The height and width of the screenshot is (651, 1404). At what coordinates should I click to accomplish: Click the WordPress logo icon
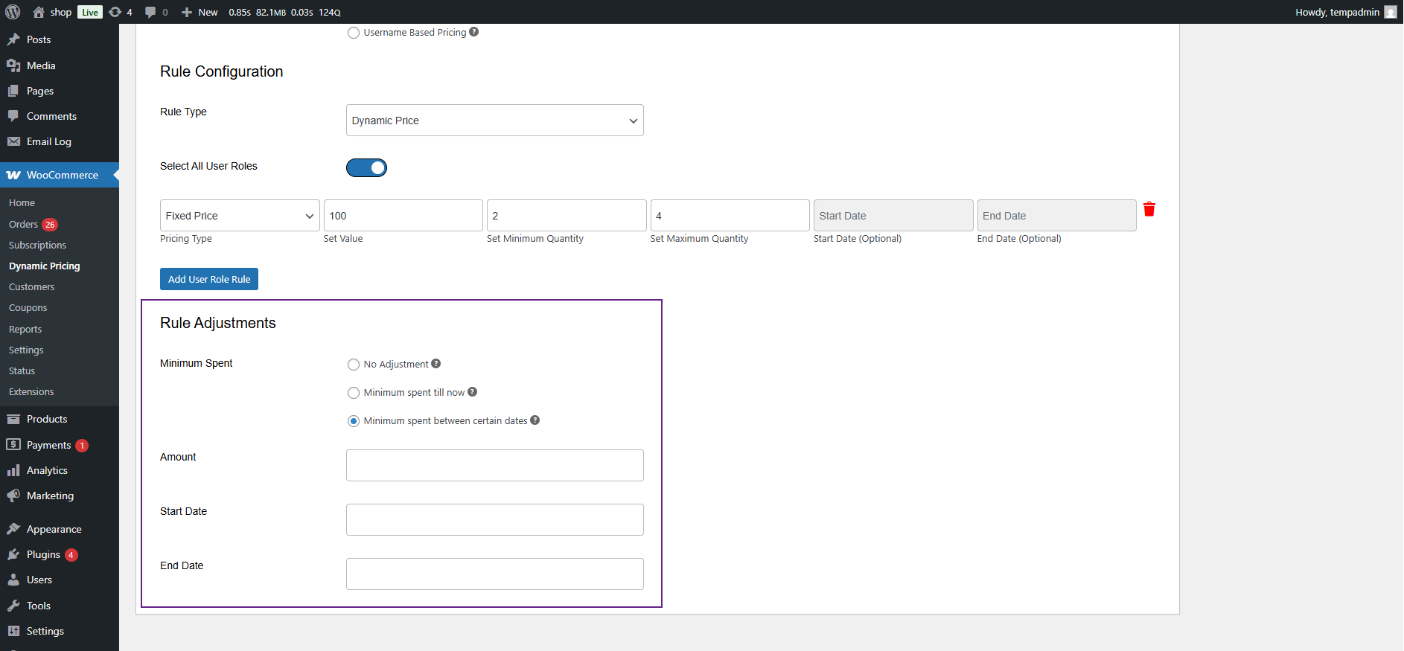pos(13,12)
